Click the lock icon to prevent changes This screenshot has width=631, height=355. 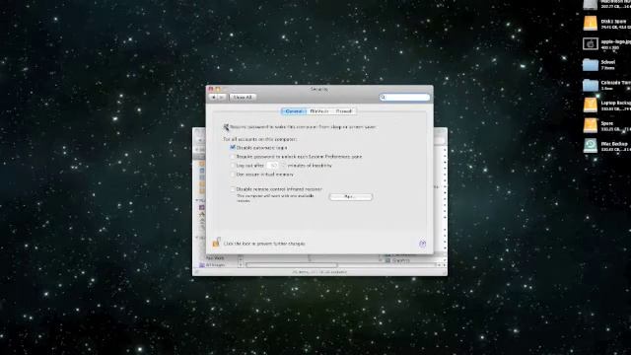(x=217, y=243)
